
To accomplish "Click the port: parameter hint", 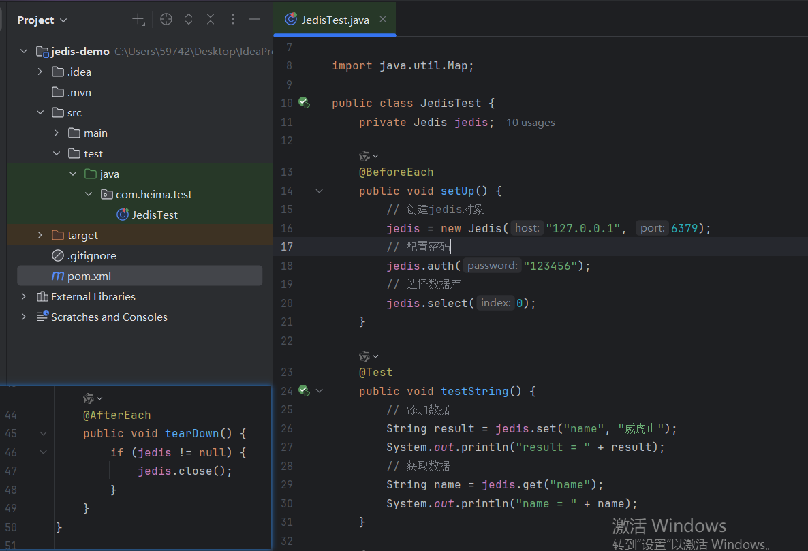I will 652,228.
